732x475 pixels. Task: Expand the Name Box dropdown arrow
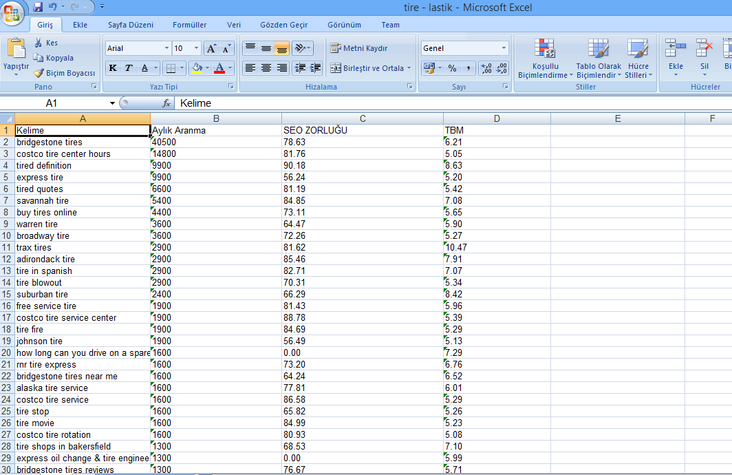(x=113, y=103)
